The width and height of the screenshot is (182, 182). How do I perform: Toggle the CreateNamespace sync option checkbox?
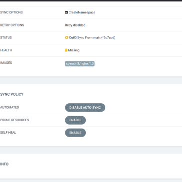(66, 12)
